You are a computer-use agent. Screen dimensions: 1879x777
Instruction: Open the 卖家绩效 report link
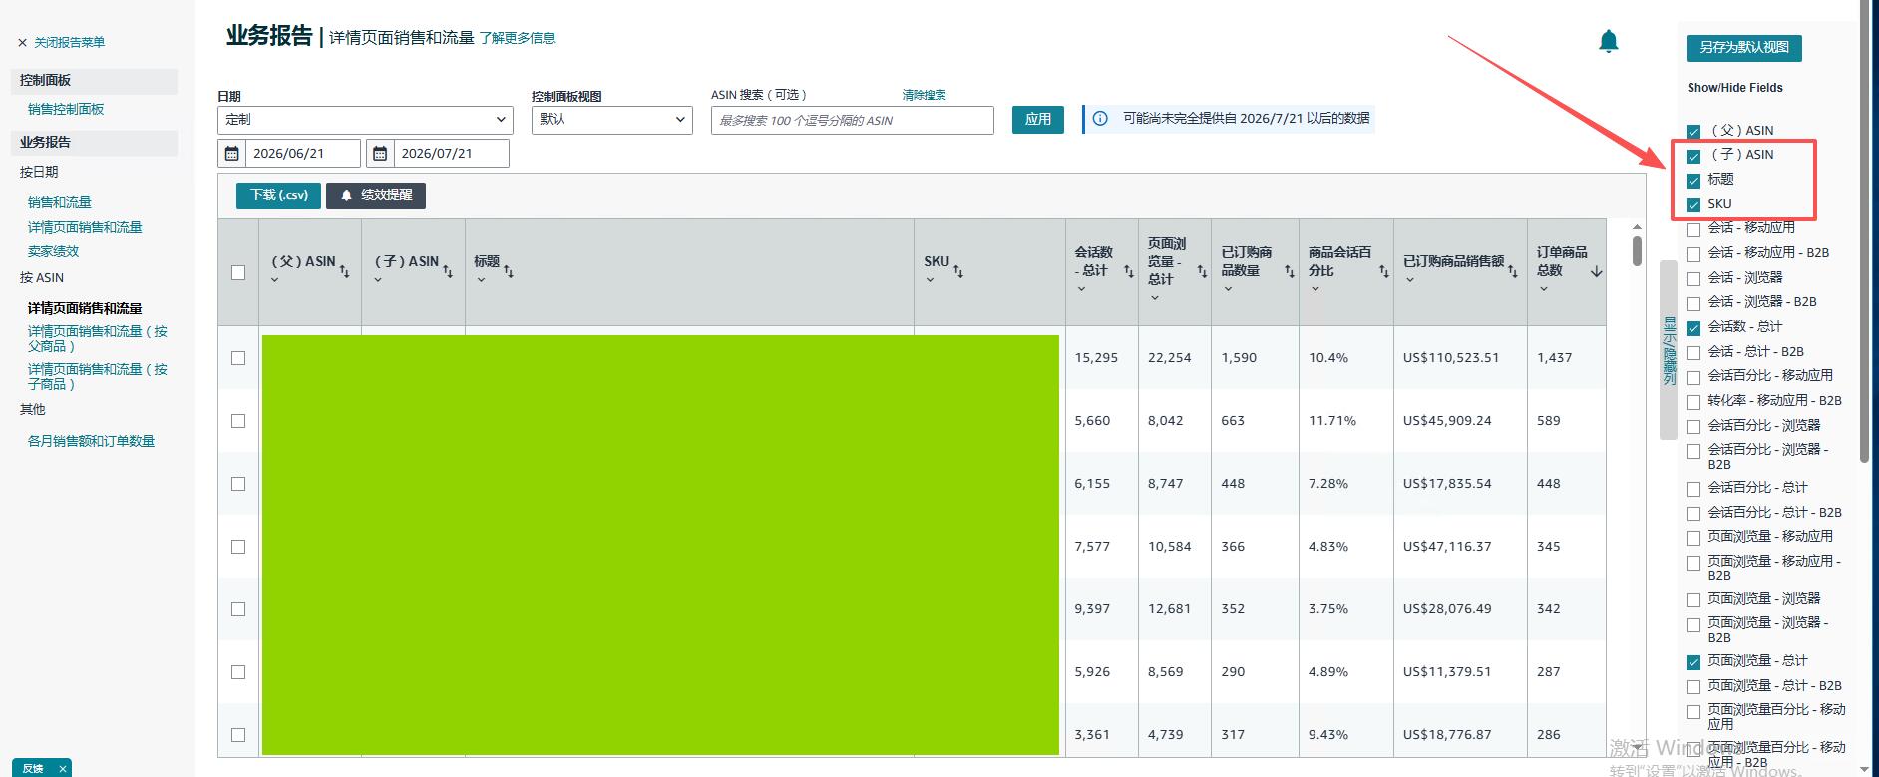(53, 251)
